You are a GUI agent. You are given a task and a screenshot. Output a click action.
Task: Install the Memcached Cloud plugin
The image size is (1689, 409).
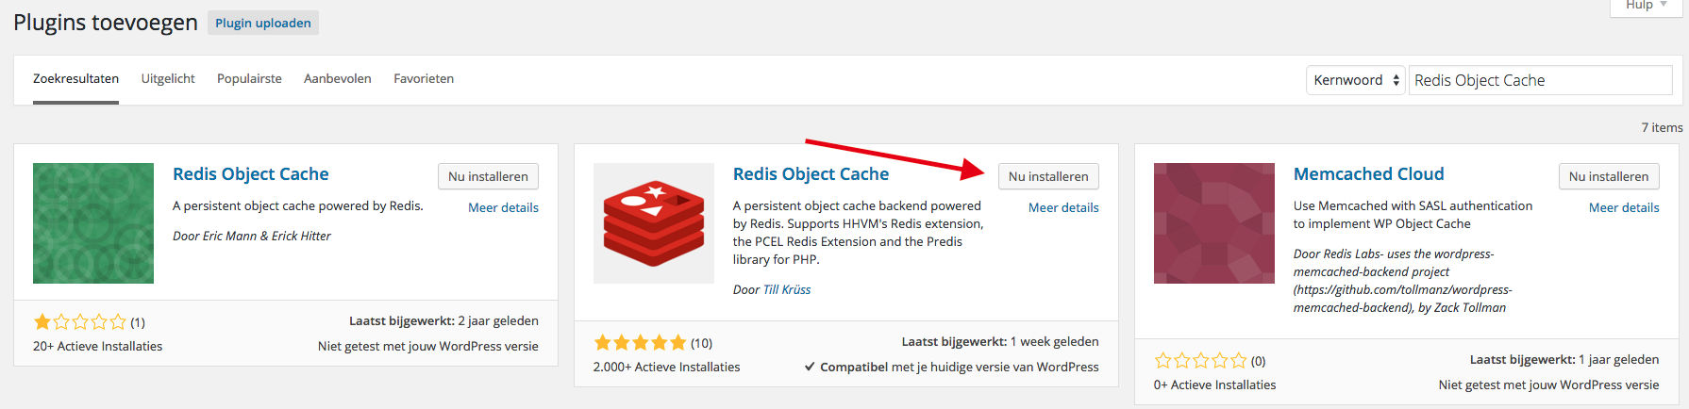(x=1609, y=176)
